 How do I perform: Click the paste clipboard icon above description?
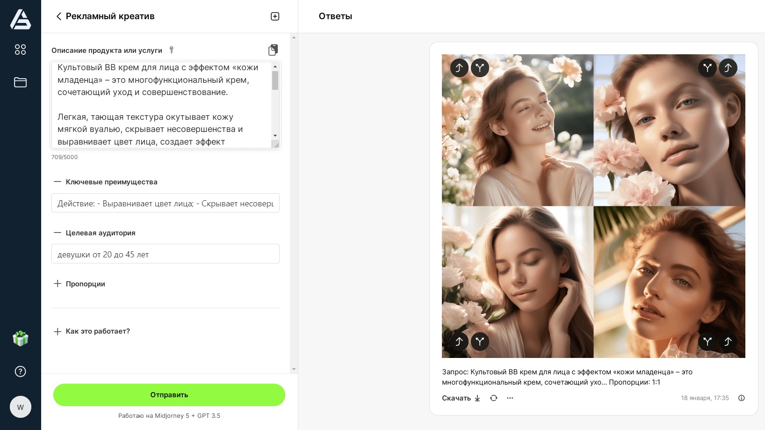point(273,50)
